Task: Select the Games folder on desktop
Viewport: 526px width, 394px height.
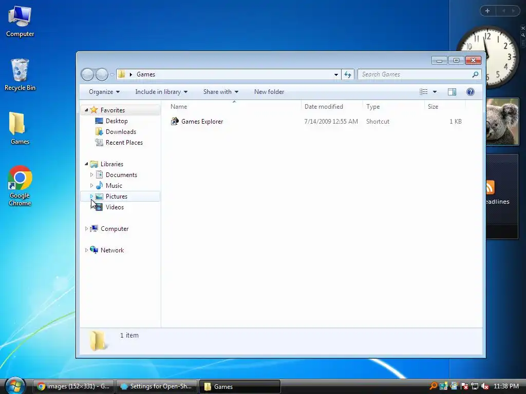Action: pos(20,128)
